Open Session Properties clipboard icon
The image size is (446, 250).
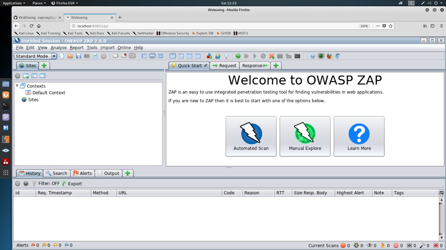tap(95, 56)
